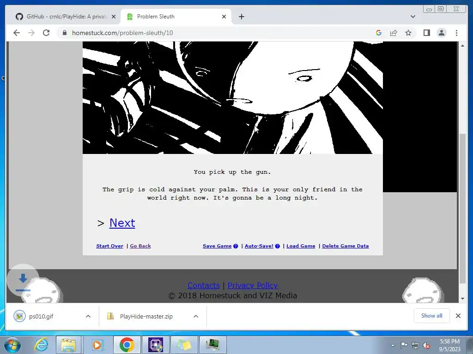Close the GitHub PlayHide tab

click(x=114, y=17)
